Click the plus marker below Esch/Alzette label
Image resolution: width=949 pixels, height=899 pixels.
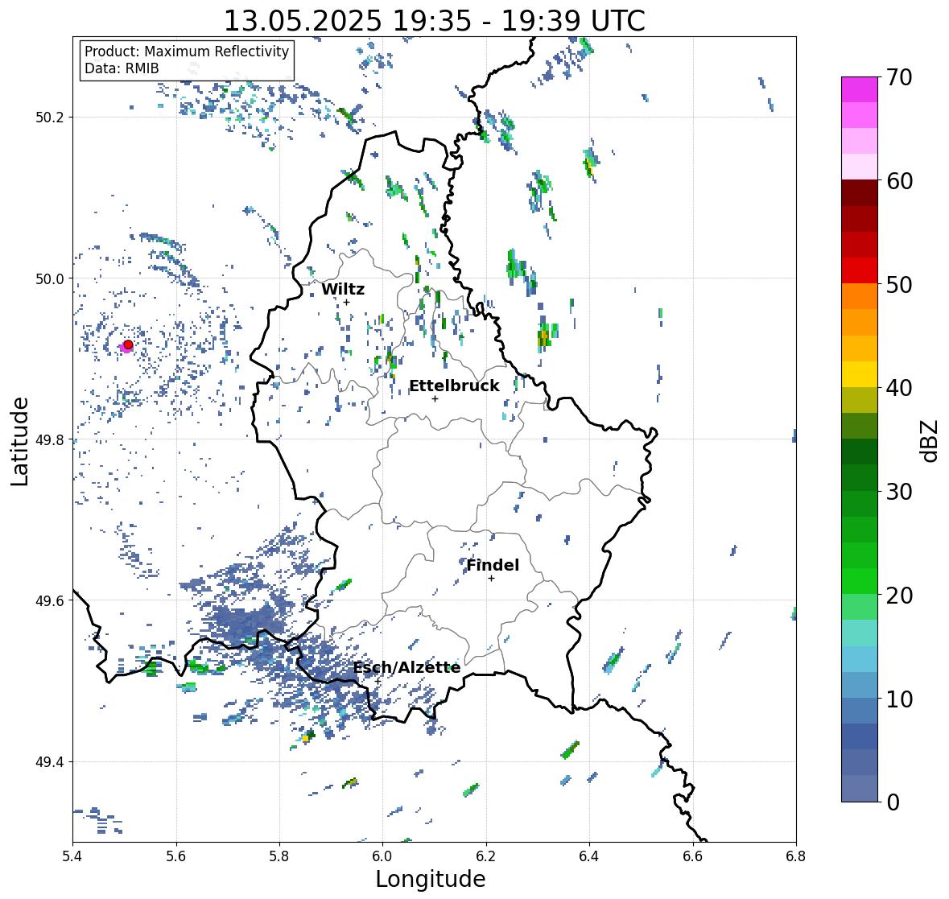pyautogui.click(x=378, y=681)
